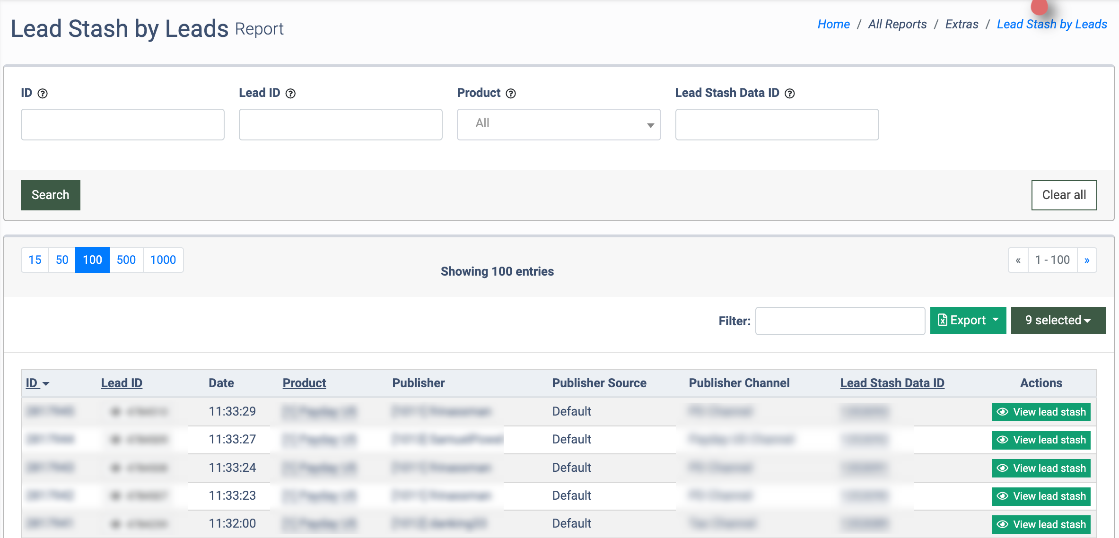The width and height of the screenshot is (1119, 538).
Task: Click the help icon next to Product label
Action: click(511, 94)
